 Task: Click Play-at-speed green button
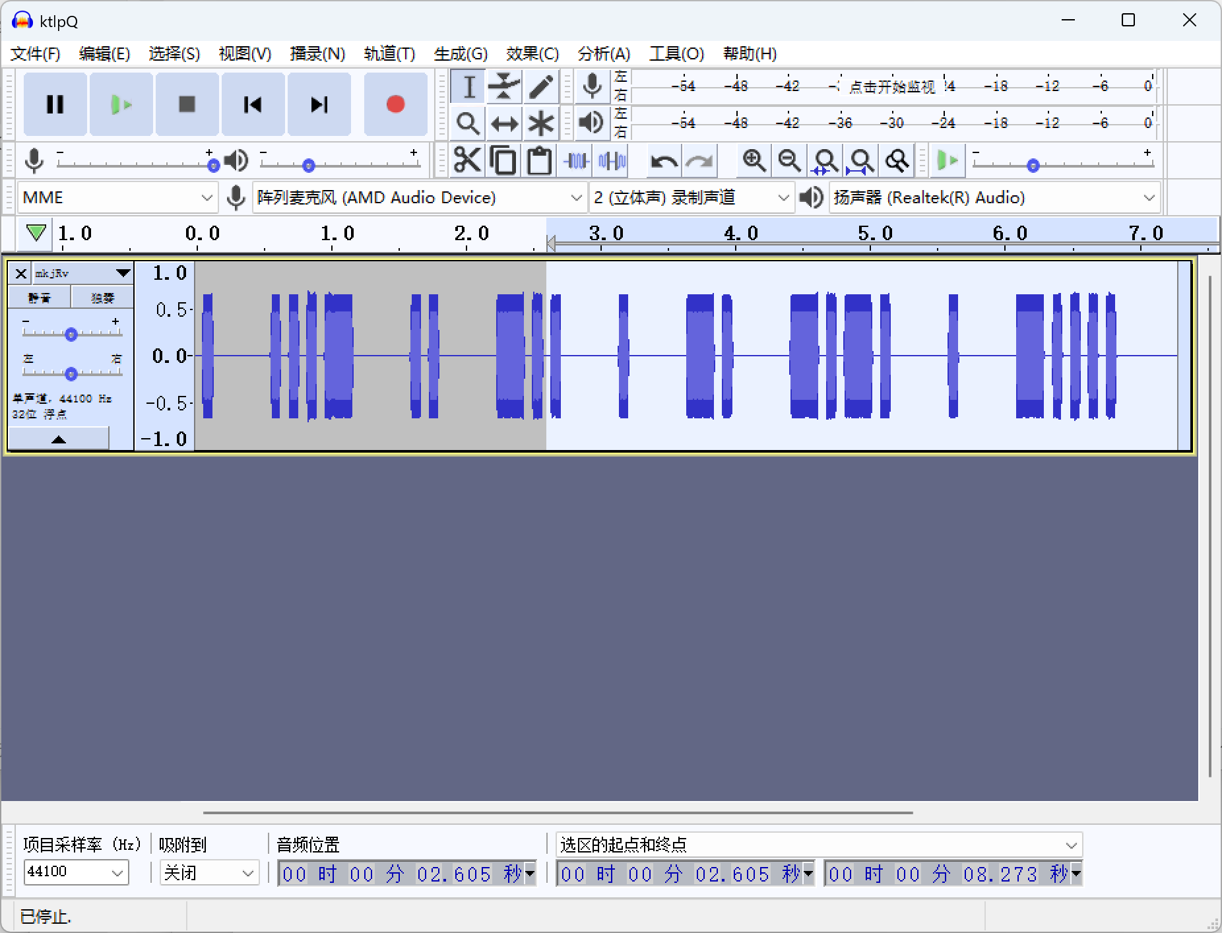click(948, 160)
